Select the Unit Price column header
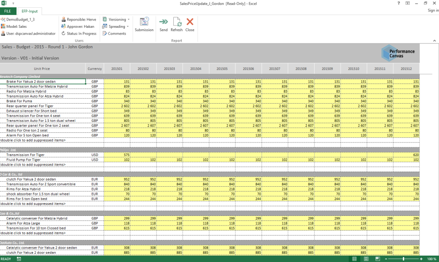The width and height of the screenshot is (439, 262). (42, 69)
